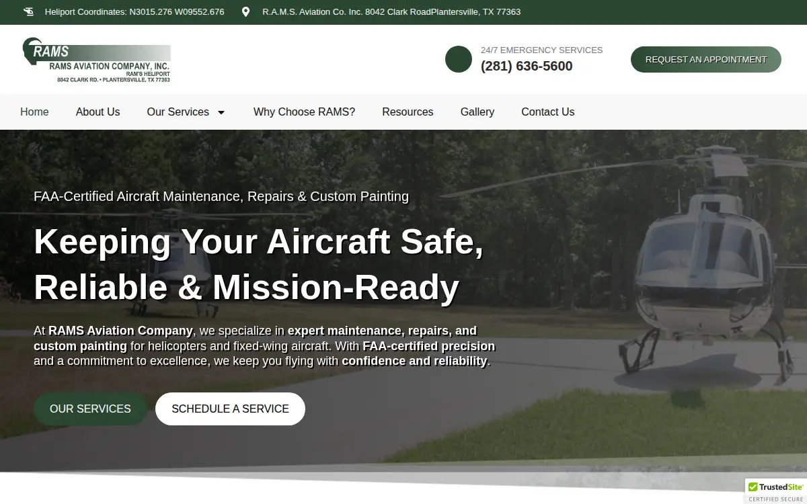Click the 8042 Clark Road Plantersville address
Viewport: 807px width, 504px height.
click(391, 12)
